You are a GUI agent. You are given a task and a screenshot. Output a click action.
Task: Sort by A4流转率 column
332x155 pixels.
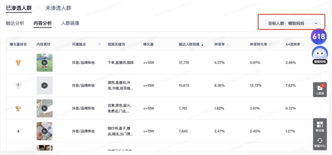pyautogui.click(x=295, y=44)
